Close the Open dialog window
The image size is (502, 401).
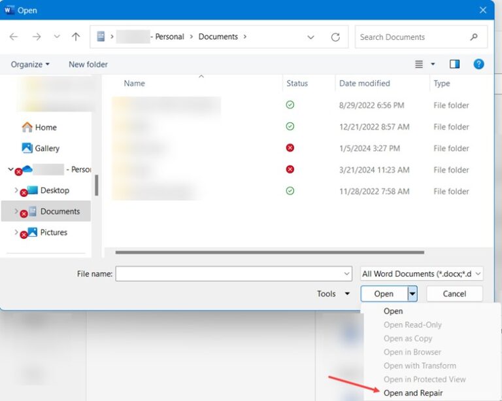point(483,10)
